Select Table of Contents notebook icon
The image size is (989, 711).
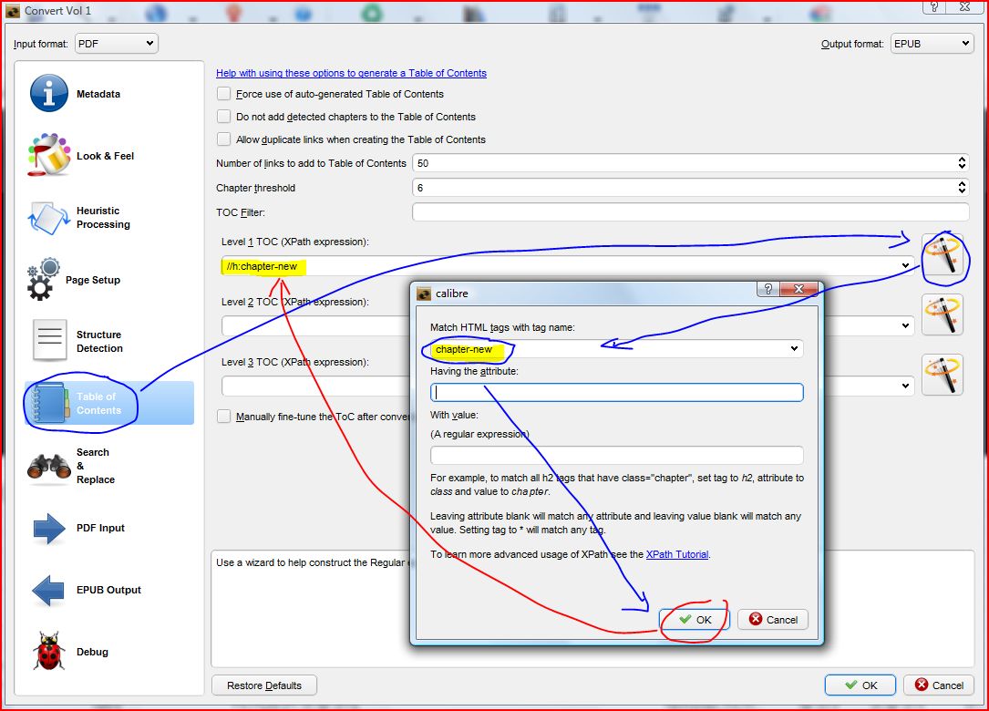click(x=50, y=403)
